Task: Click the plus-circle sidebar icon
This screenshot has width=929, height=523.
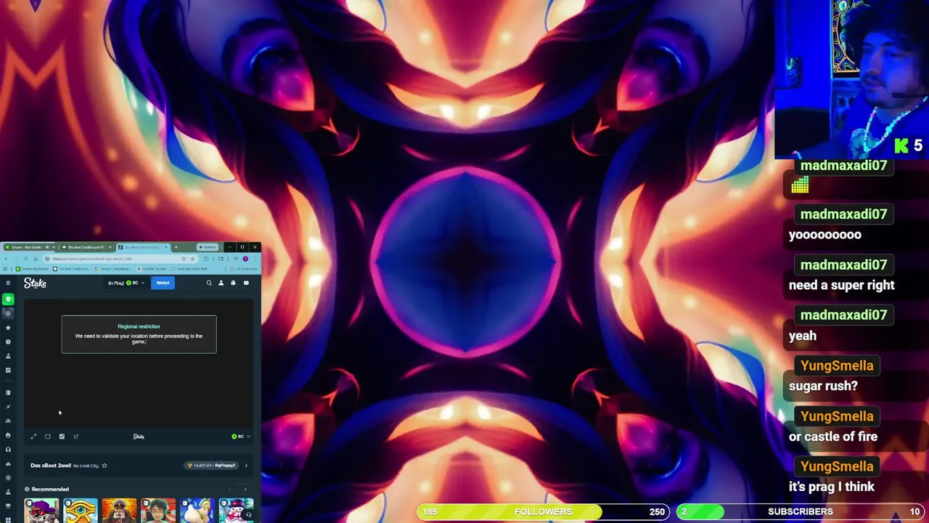Action: point(8,313)
